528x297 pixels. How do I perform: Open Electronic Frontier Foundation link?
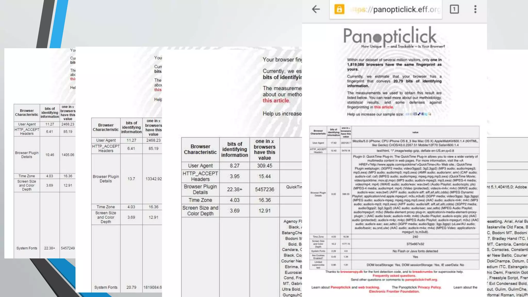click(394, 292)
